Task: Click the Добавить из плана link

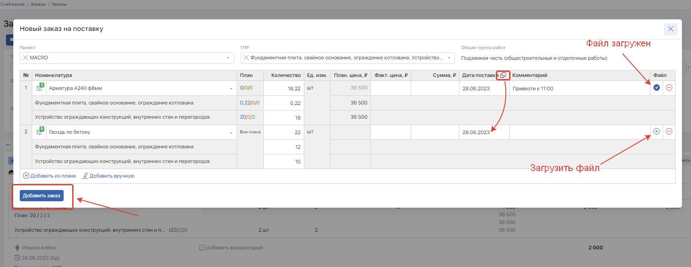Action: (49, 176)
